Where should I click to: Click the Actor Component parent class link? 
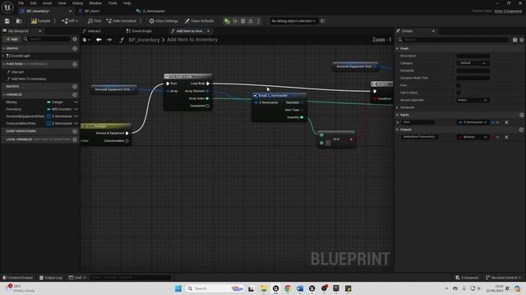[x=508, y=11]
